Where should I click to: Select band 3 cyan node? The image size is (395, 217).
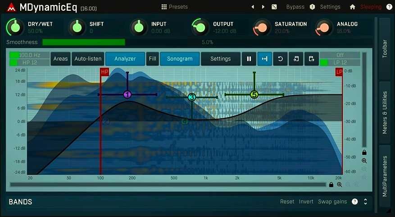[x=192, y=97]
